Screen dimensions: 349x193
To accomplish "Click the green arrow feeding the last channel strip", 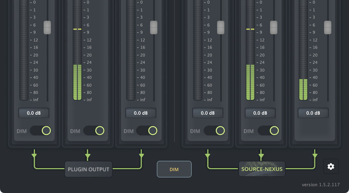I will pos(315,155).
